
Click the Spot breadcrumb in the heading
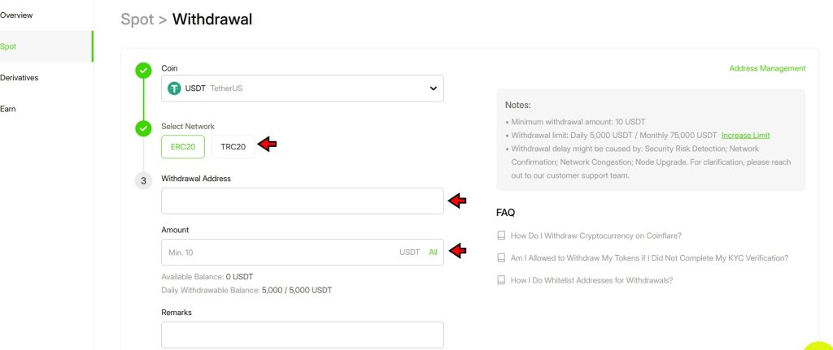[x=137, y=19]
